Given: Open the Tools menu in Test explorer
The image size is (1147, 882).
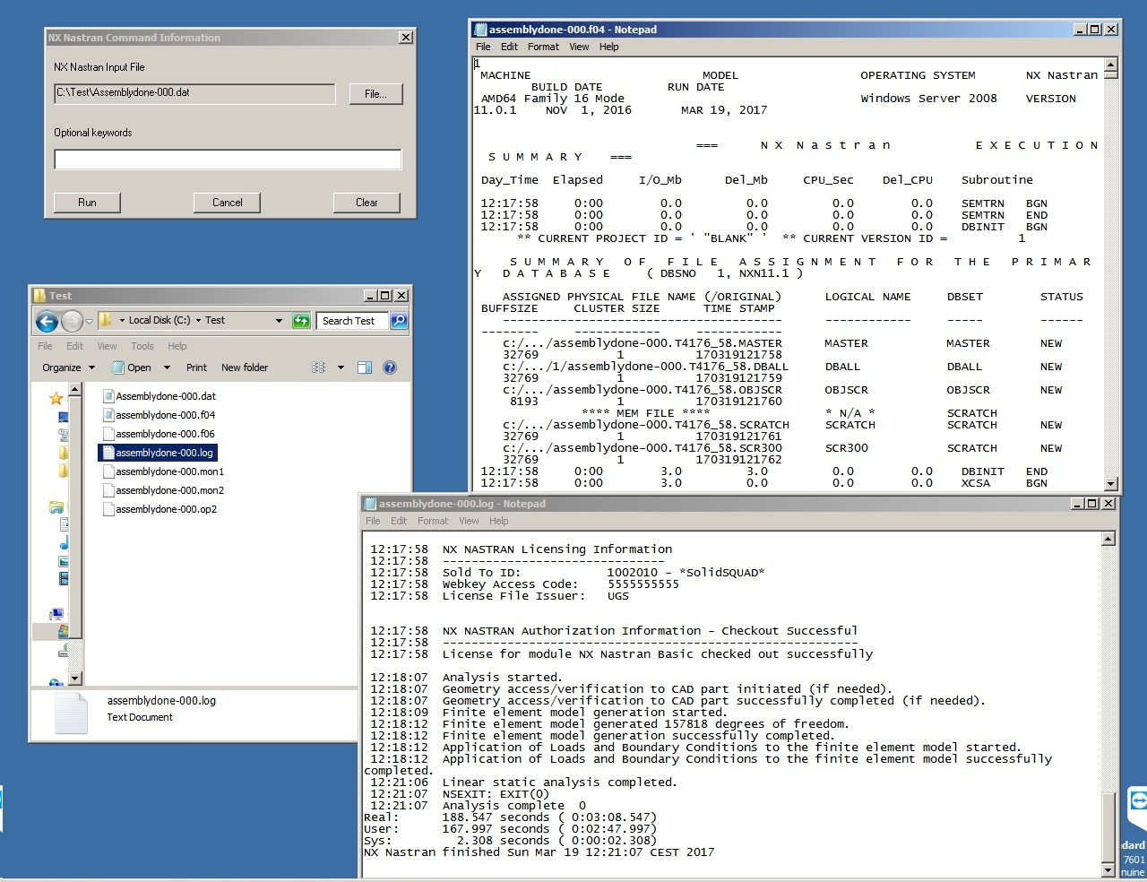Looking at the screenshot, I should tap(142, 346).
